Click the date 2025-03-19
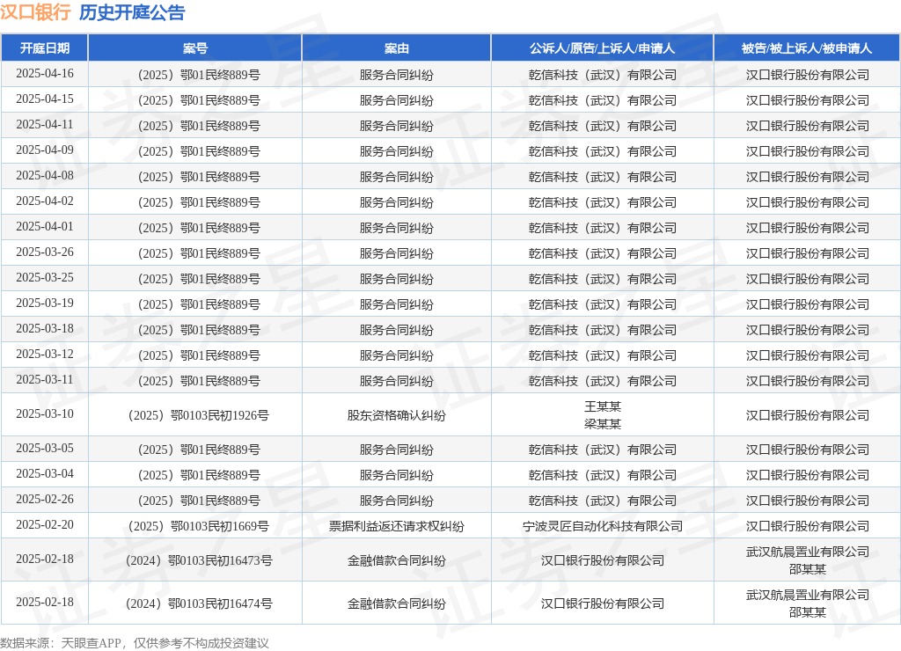 [x=45, y=303]
